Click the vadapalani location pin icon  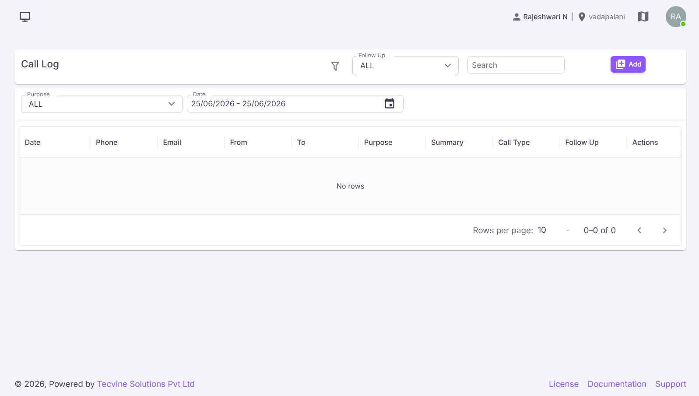(582, 17)
